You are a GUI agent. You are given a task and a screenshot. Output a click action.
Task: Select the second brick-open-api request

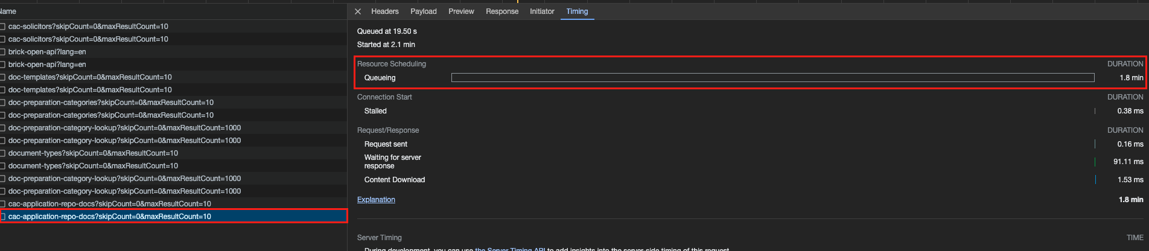pyautogui.click(x=47, y=65)
